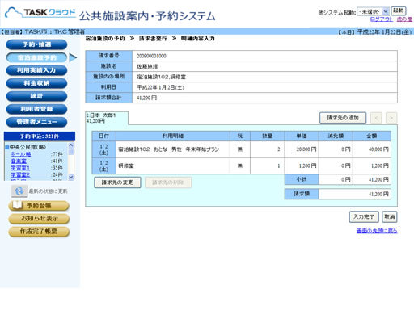414x310 pixels.
Task: Click the reservation list scroll down arrow
Action: tap(71, 177)
